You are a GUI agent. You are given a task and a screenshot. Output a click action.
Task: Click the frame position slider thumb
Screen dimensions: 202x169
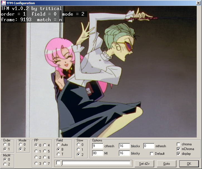(x=61, y=163)
